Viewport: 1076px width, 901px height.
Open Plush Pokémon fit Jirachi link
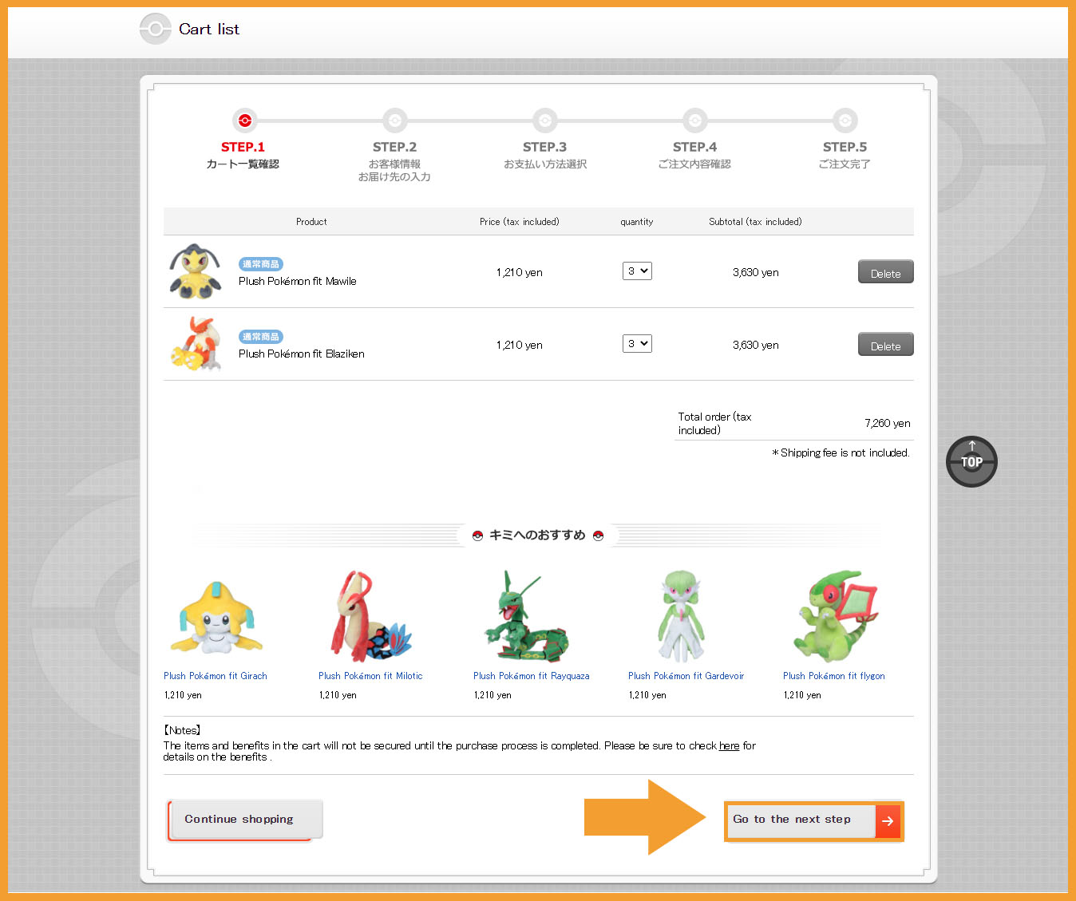[216, 676]
